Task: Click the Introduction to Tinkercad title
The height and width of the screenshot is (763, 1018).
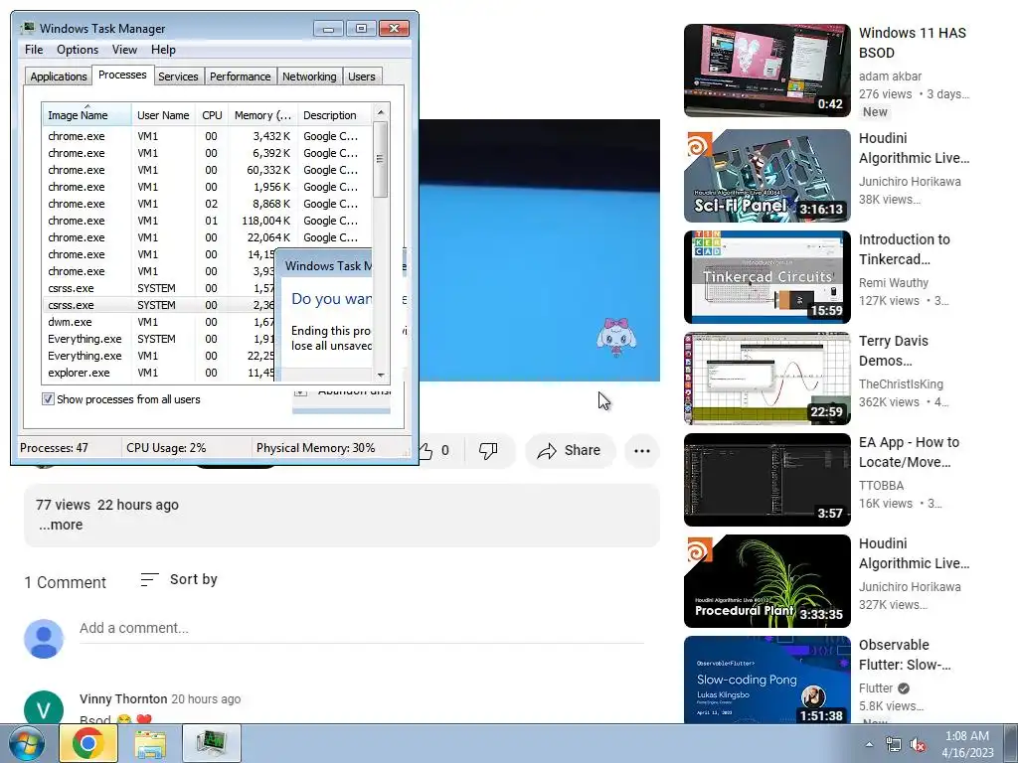Action: click(905, 249)
